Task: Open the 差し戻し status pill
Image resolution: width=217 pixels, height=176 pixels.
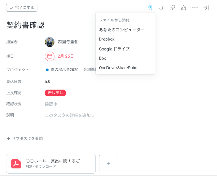Action: (55, 93)
